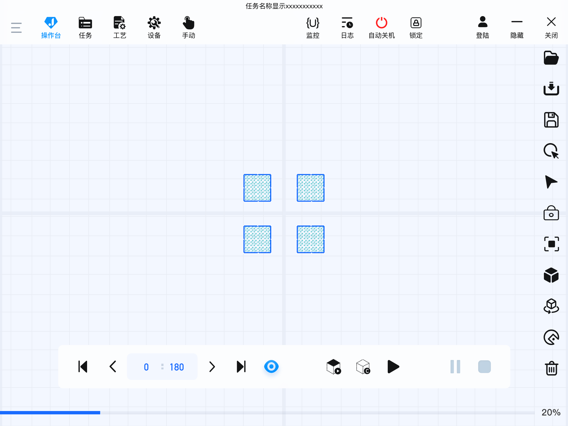This screenshot has height=426, width=568.
Task: Click the import download icon
Action: pyautogui.click(x=551, y=89)
